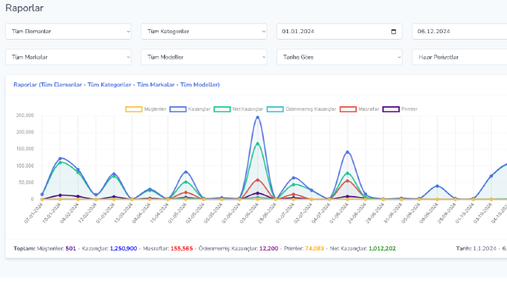
Task: Toggle Ödenmemiş Kazançlar legend series
Action: [x=301, y=109]
